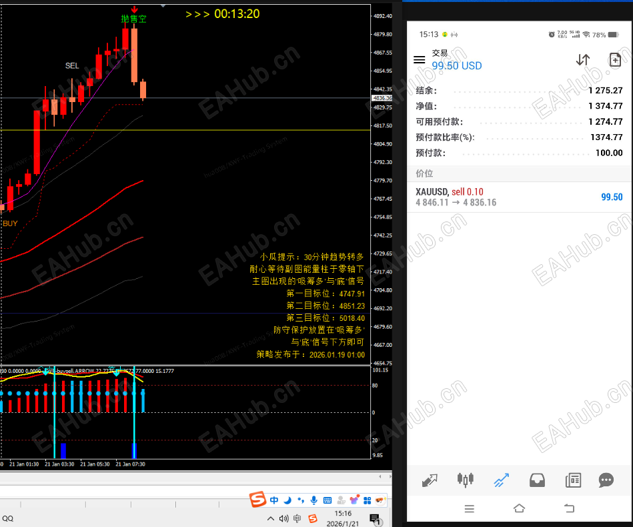Viewport: 633px width, 527px height.
Task: Click the right arrow of the chart scrollbar
Action: [x=390, y=476]
